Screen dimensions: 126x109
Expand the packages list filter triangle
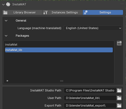[8, 81]
